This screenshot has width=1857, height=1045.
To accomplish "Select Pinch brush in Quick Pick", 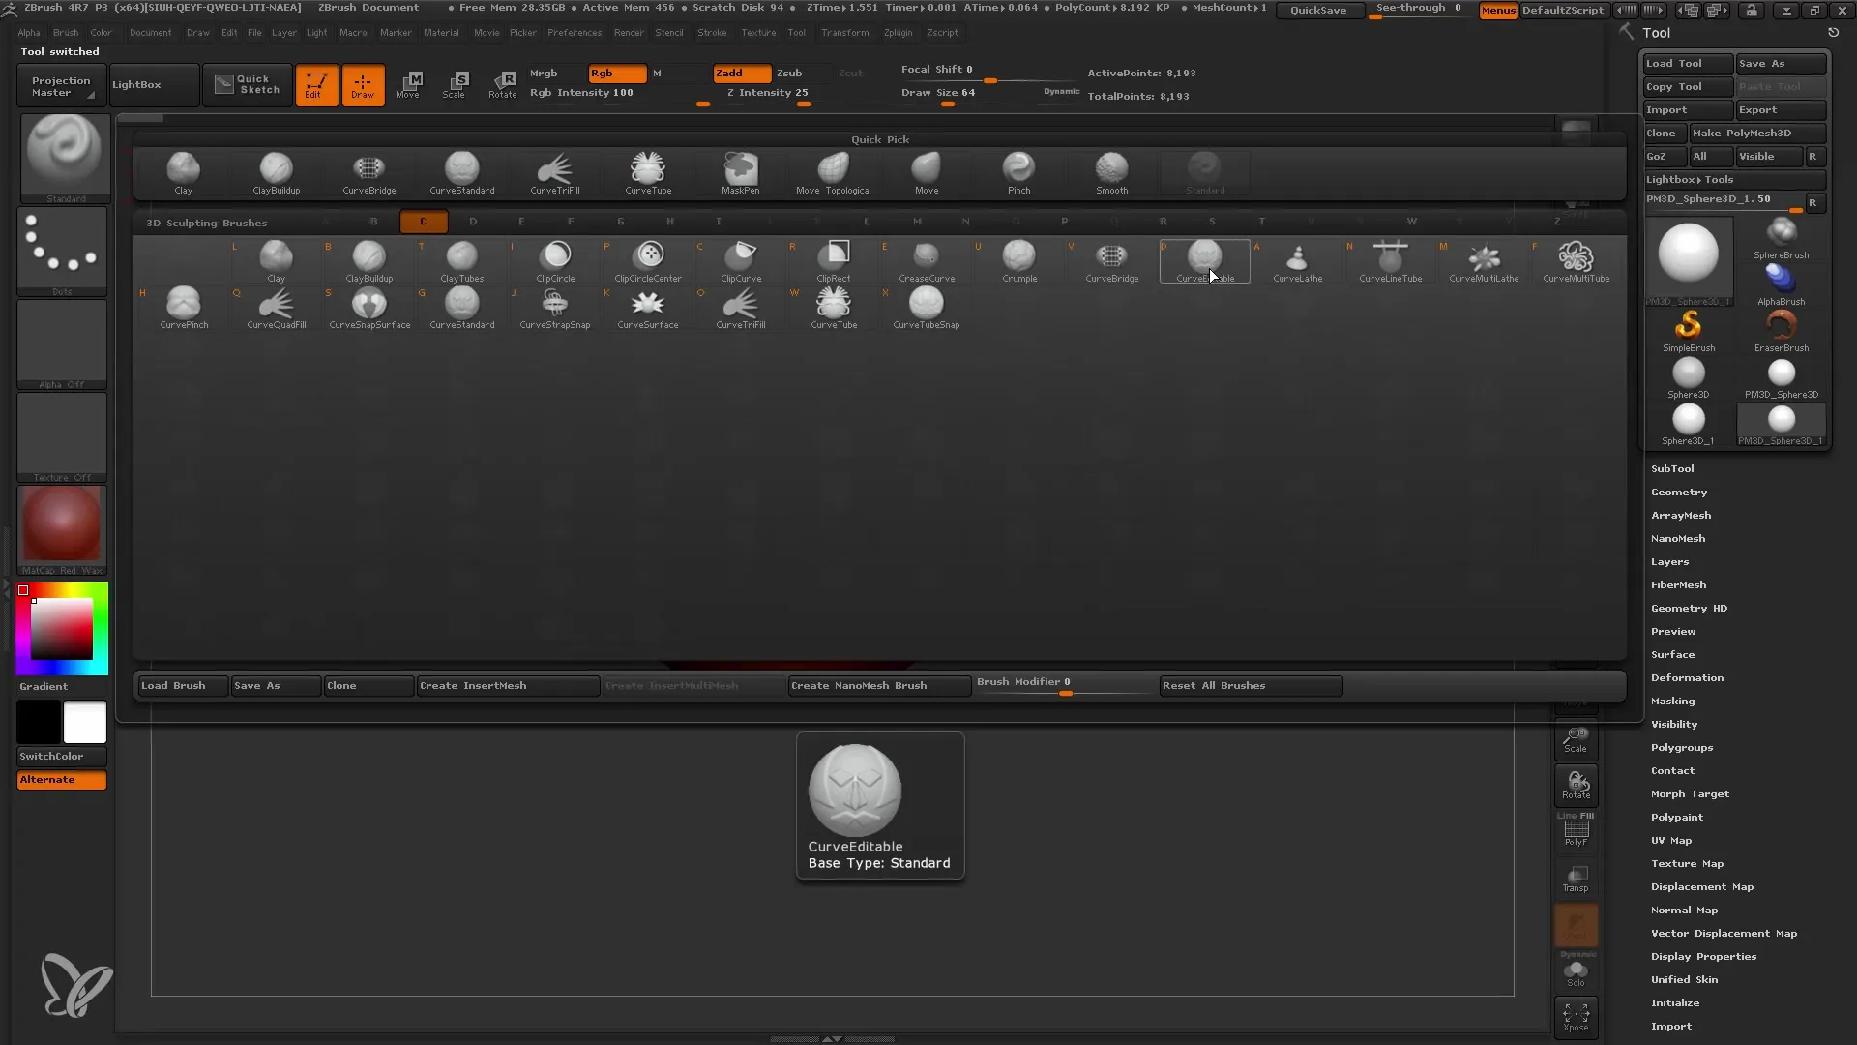I will pos(1019,173).
